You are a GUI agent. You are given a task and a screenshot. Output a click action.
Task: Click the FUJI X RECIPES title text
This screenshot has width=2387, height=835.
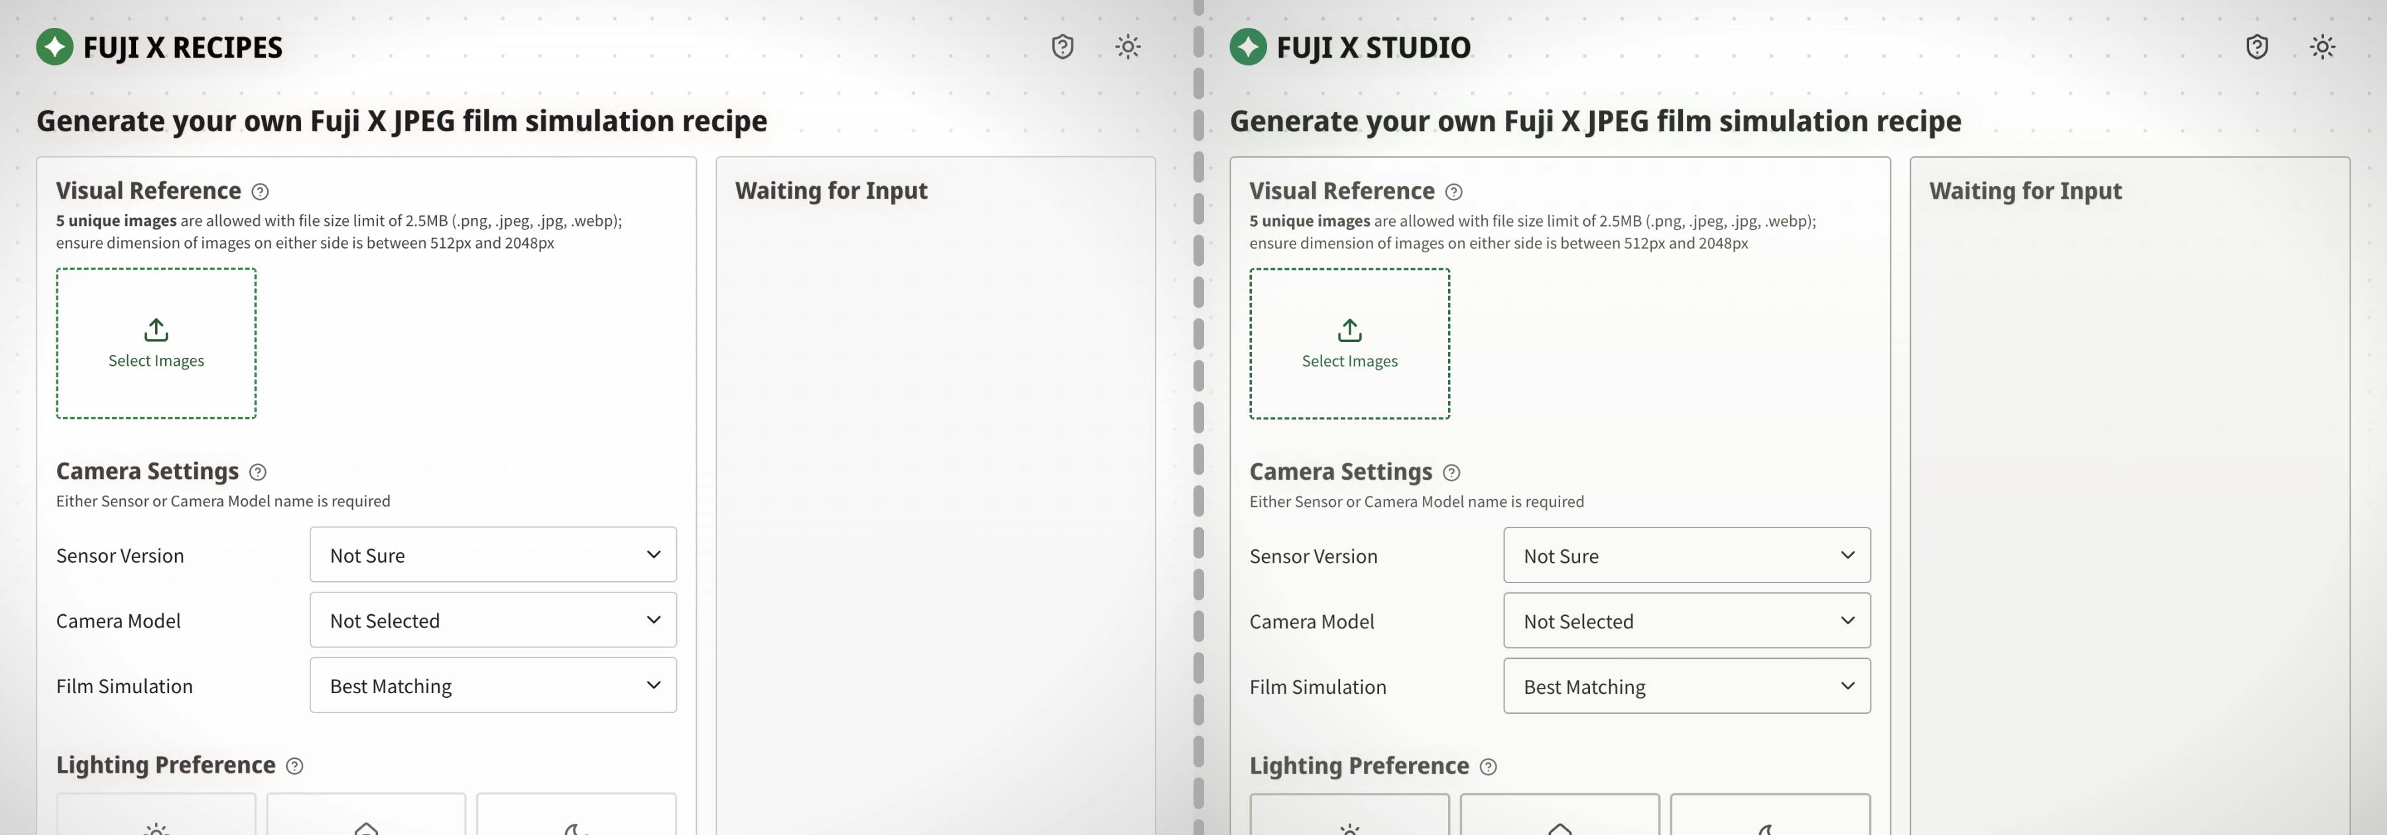(182, 47)
